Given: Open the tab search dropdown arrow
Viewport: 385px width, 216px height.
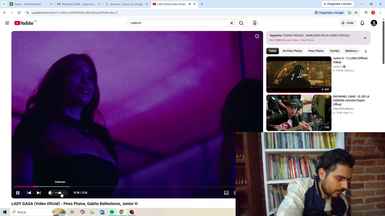Looking at the screenshot, I should (4, 4).
